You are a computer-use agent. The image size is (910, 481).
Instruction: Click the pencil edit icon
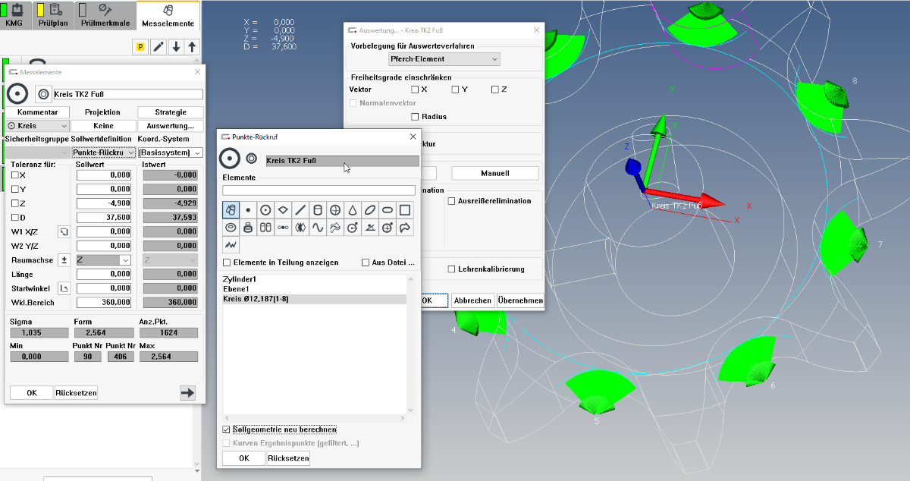click(x=158, y=47)
